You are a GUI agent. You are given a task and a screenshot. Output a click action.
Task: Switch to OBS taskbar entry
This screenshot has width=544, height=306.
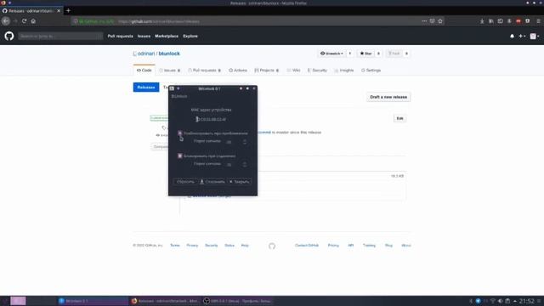(237, 301)
